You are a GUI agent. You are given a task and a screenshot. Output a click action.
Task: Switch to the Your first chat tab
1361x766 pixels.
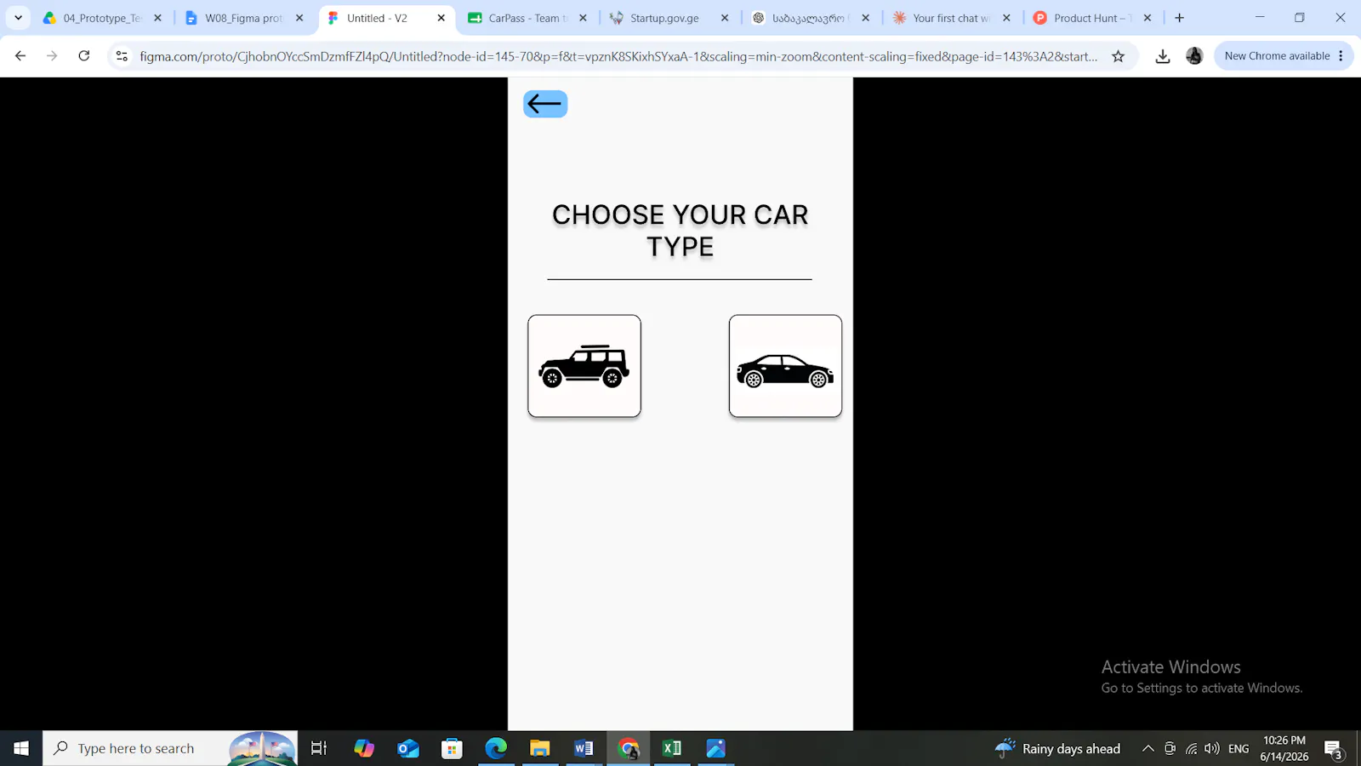point(951,18)
